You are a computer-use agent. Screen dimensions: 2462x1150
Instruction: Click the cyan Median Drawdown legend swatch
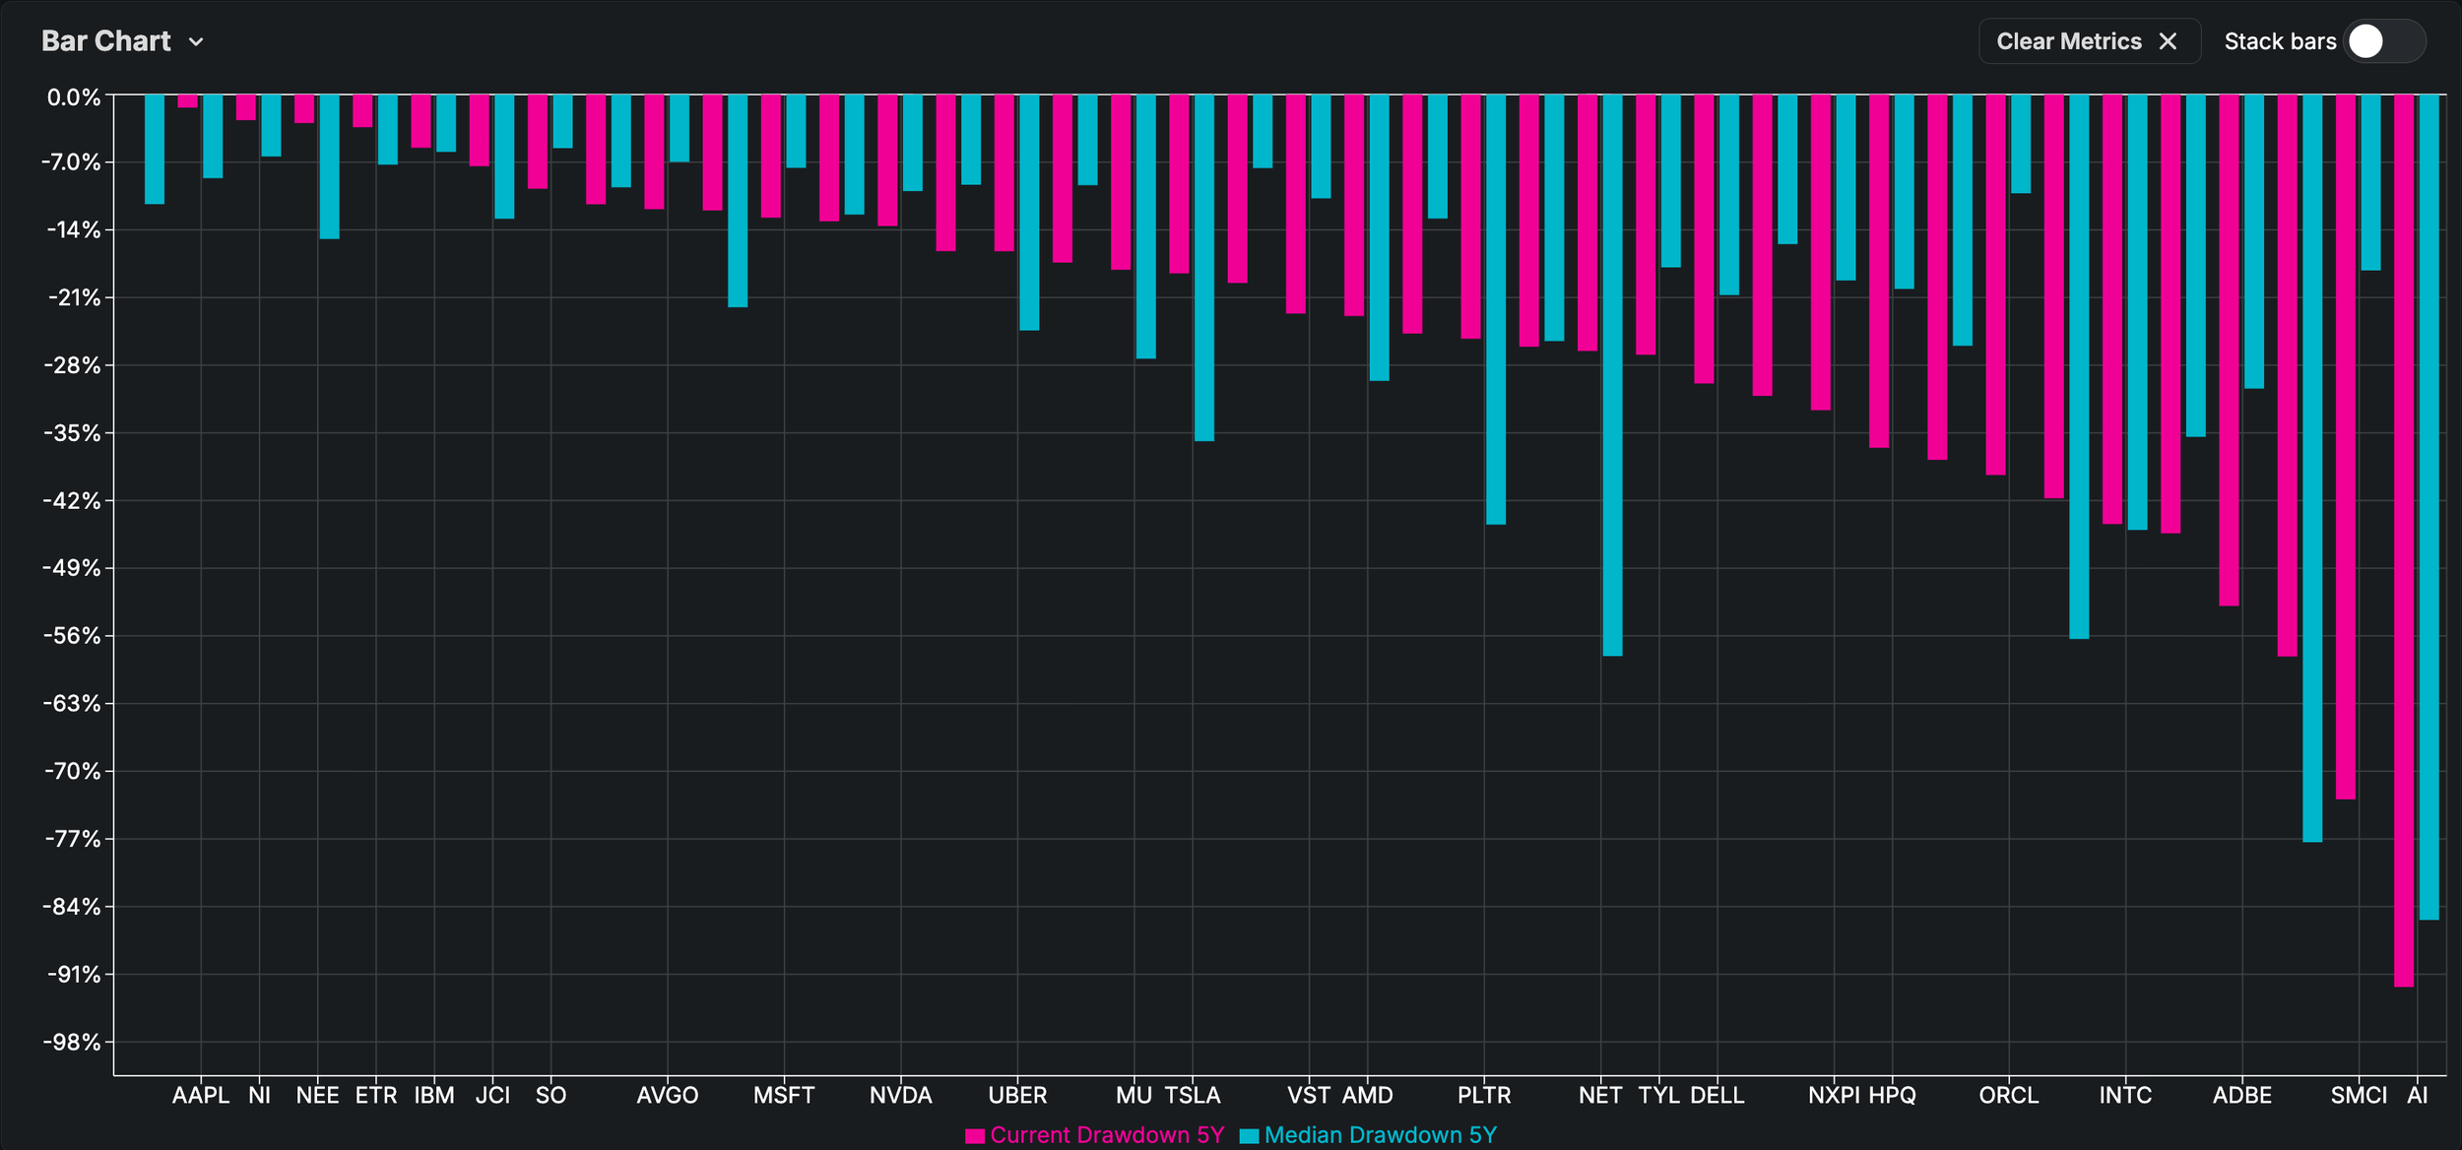(1249, 1135)
